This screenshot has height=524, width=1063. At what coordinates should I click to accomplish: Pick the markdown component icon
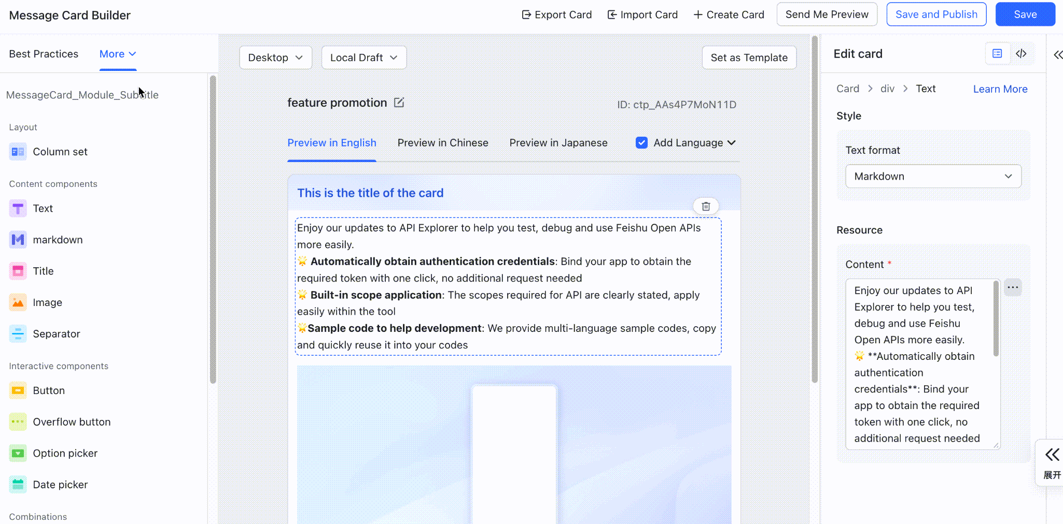click(x=18, y=240)
